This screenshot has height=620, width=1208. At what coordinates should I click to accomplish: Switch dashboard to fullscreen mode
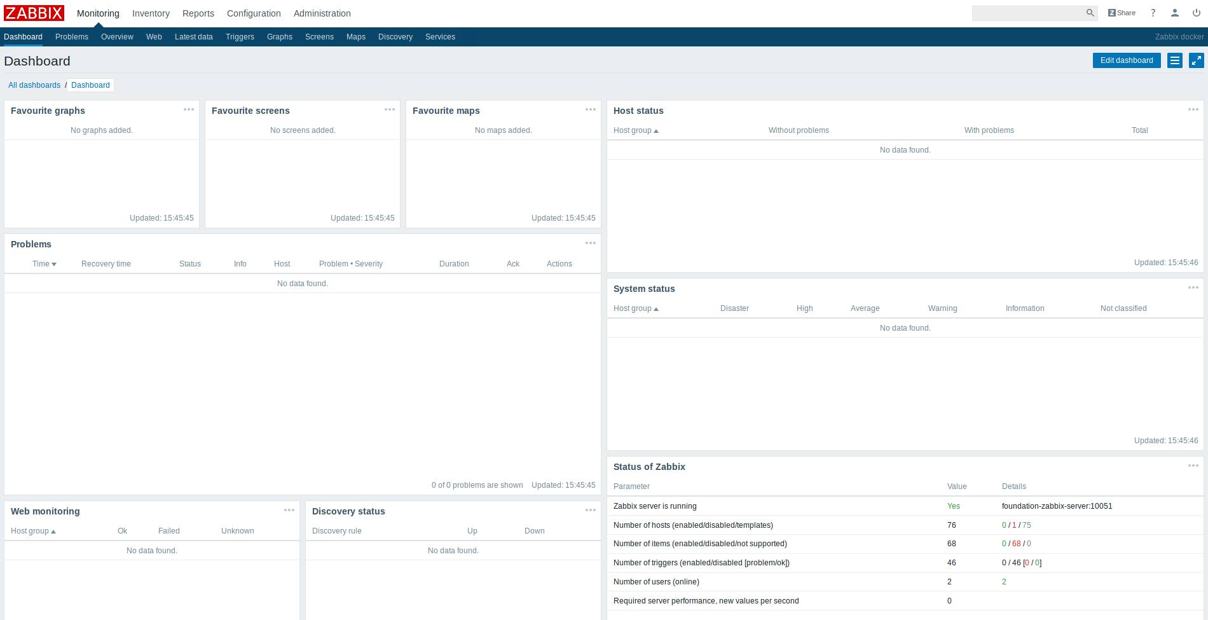pyautogui.click(x=1197, y=60)
